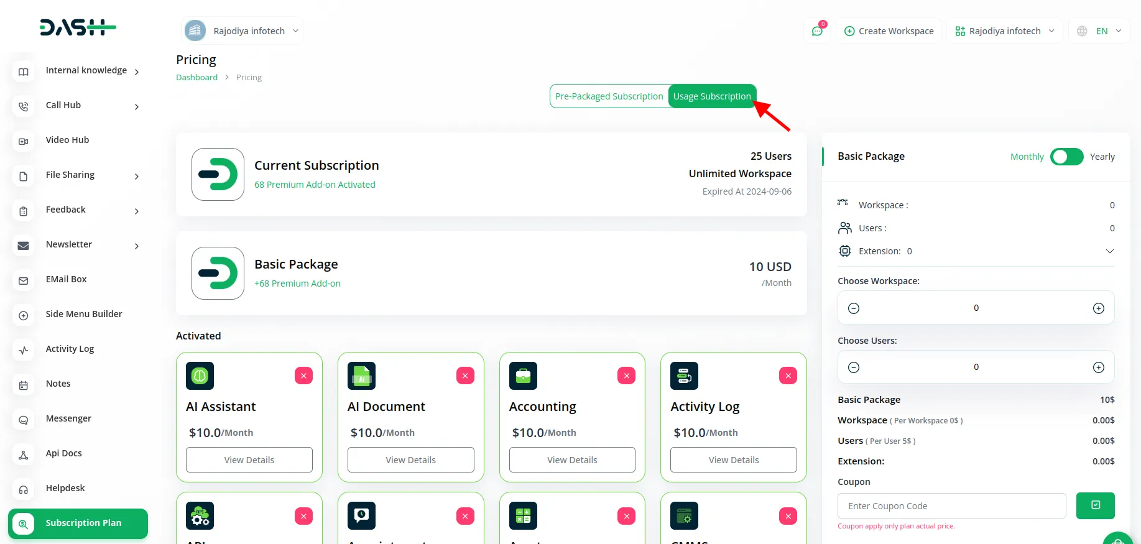Expand the Feedback submenu
The height and width of the screenshot is (544, 1141).
point(137,211)
